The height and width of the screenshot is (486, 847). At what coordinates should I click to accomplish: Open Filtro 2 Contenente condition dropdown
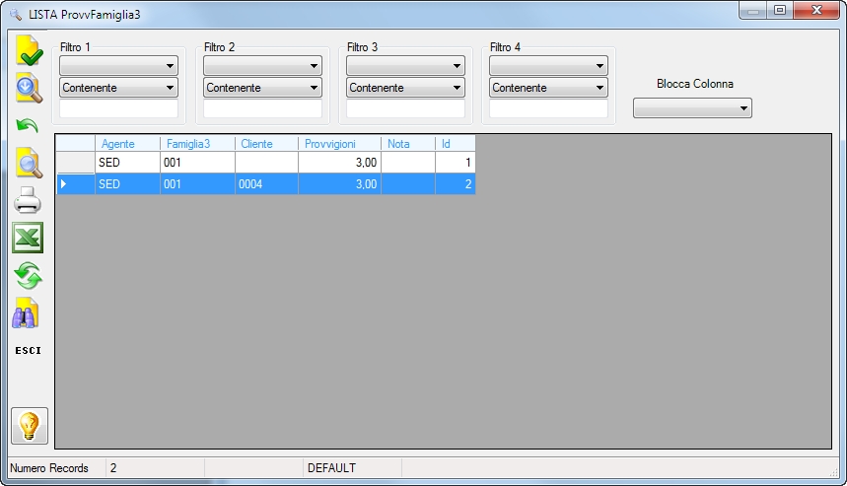click(262, 88)
